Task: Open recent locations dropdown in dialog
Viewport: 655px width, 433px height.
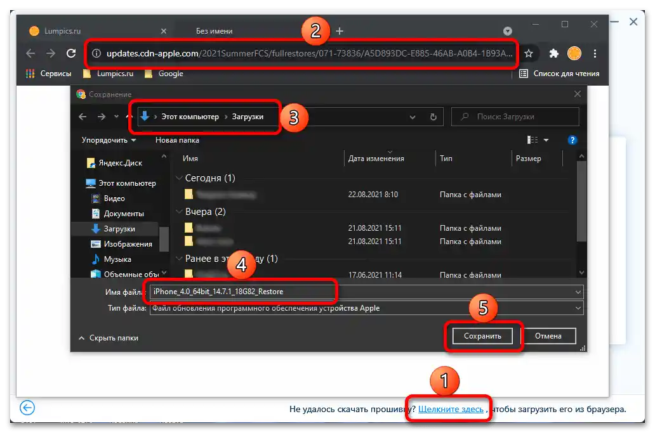Action: 116,117
